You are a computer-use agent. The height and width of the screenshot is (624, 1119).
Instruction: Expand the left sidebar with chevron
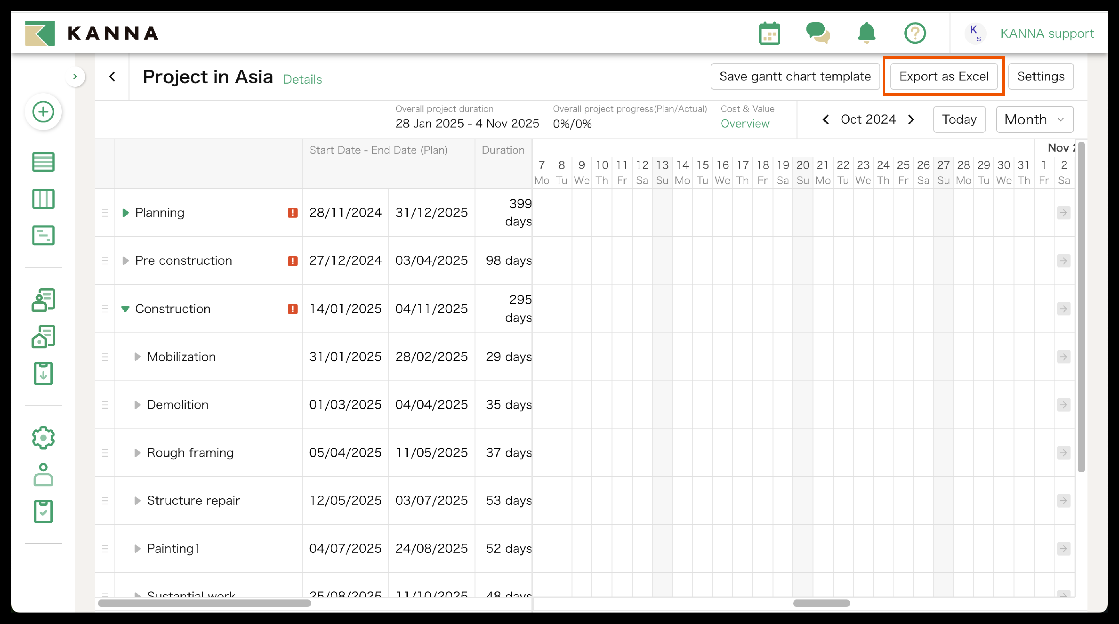click(75, 77)
